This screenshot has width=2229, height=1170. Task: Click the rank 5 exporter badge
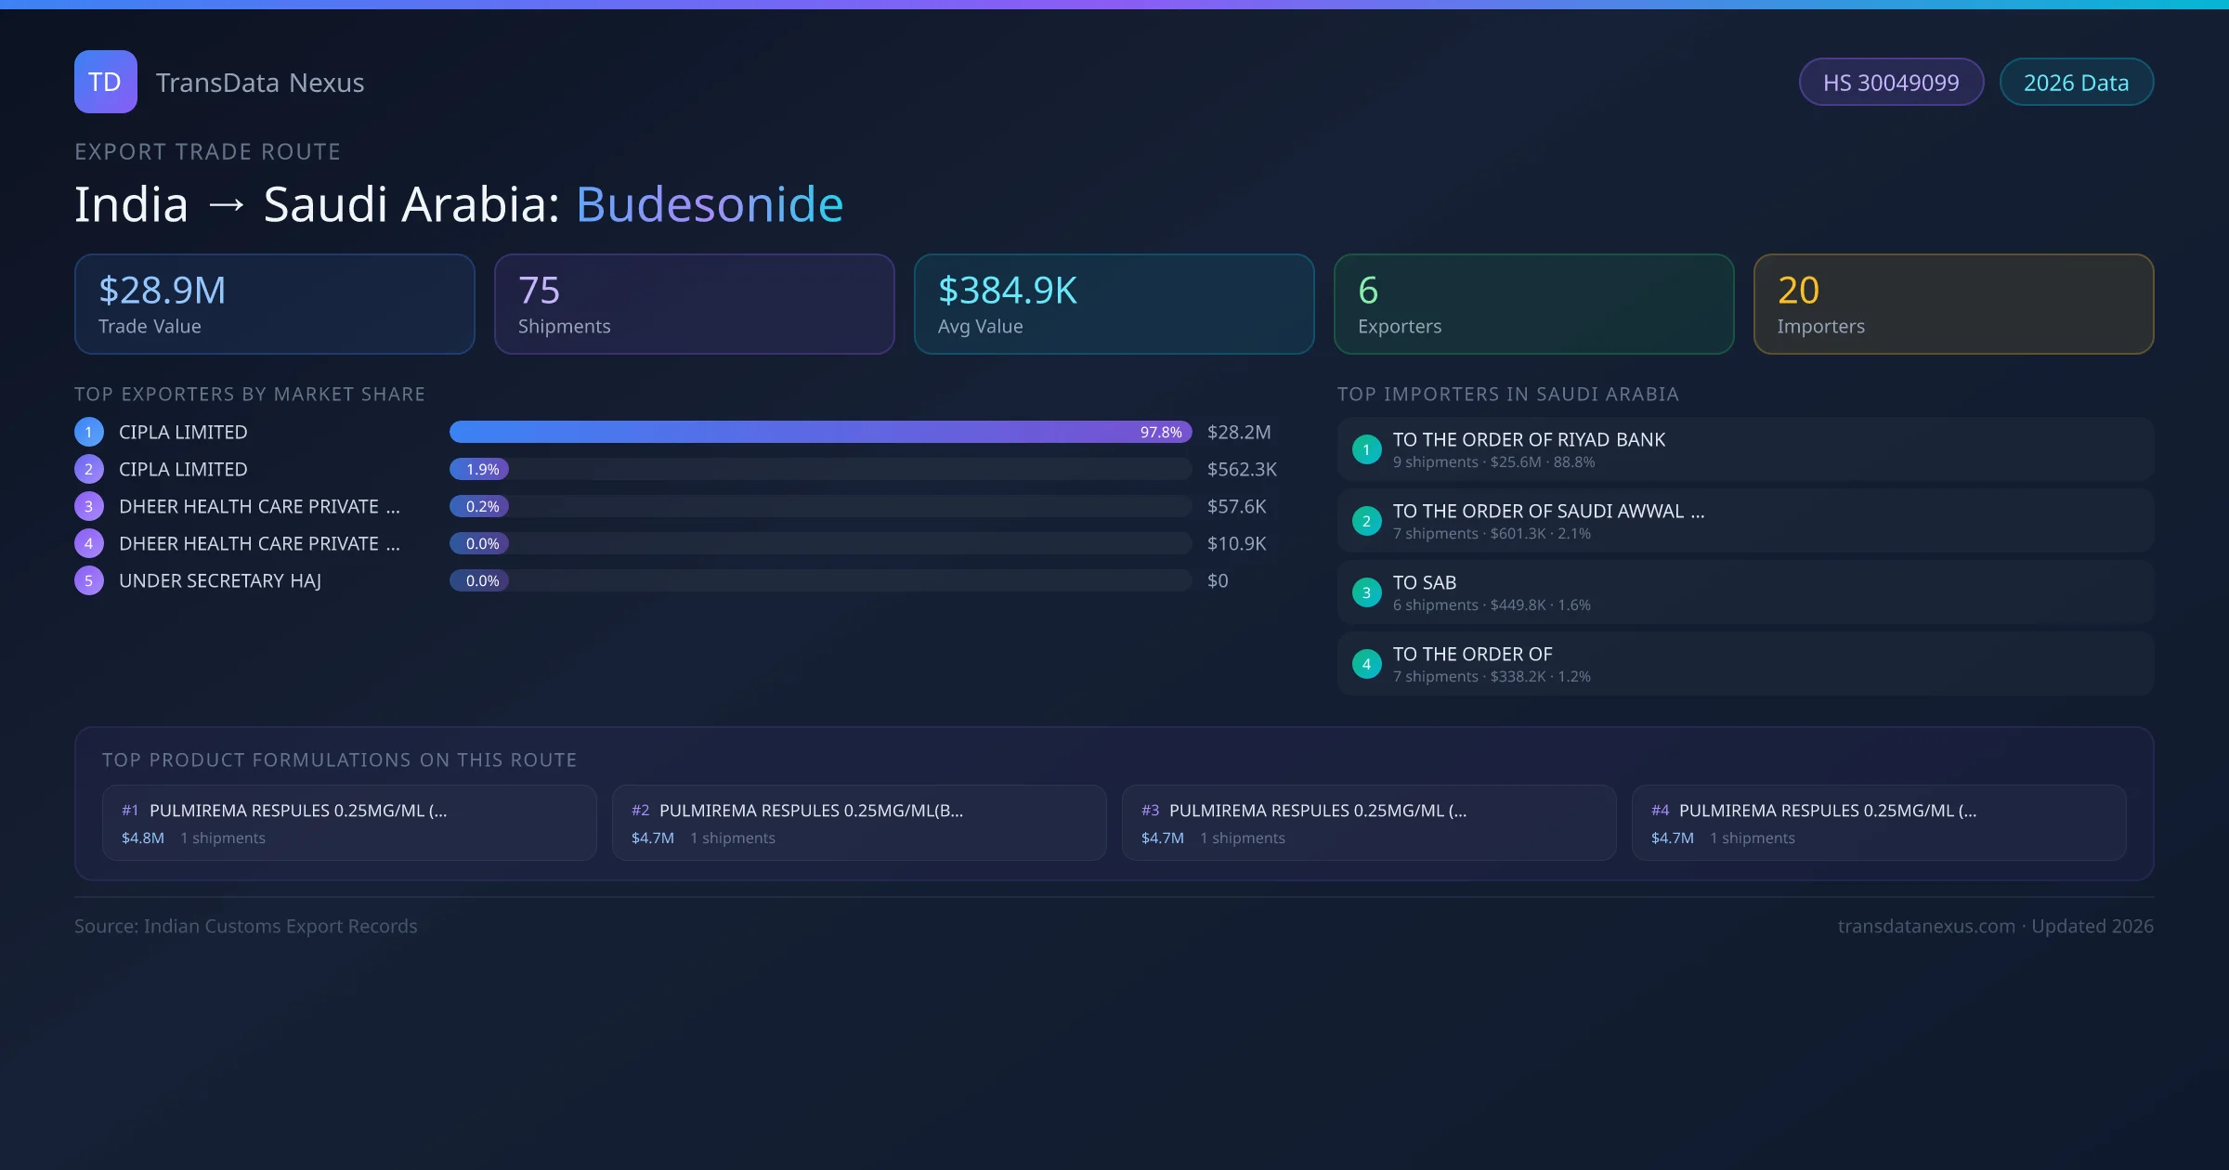88,580
